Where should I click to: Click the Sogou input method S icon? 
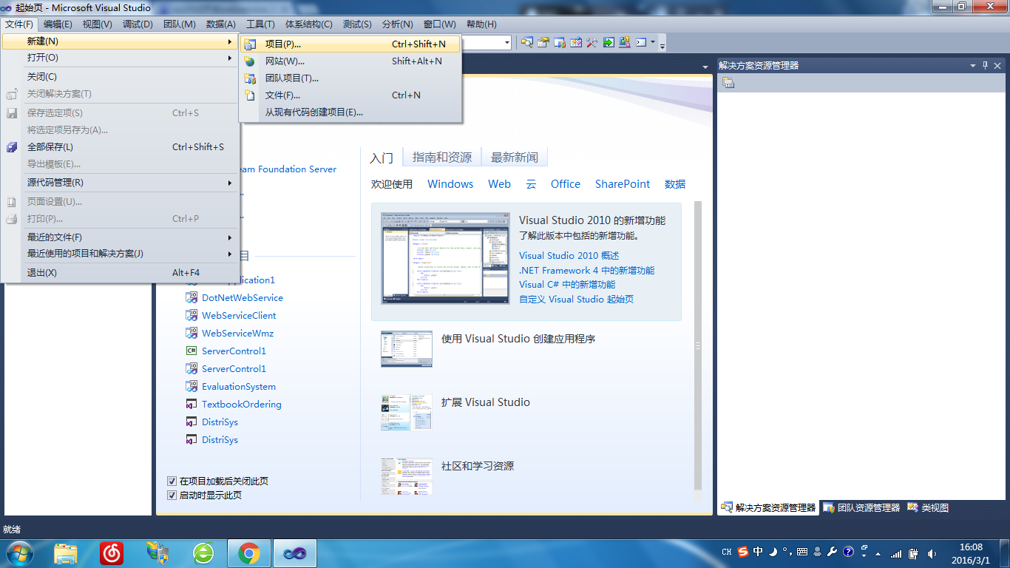pyautogui.click(x=743, y=552)
